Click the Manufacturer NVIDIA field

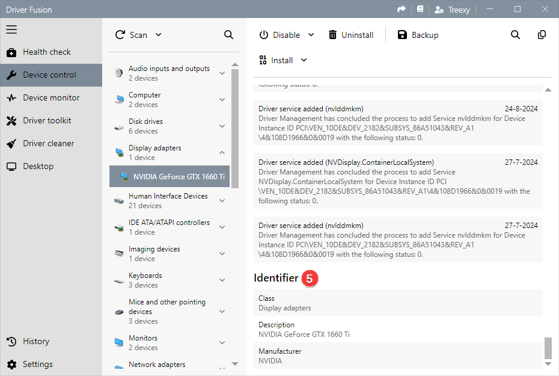point(398,356)
